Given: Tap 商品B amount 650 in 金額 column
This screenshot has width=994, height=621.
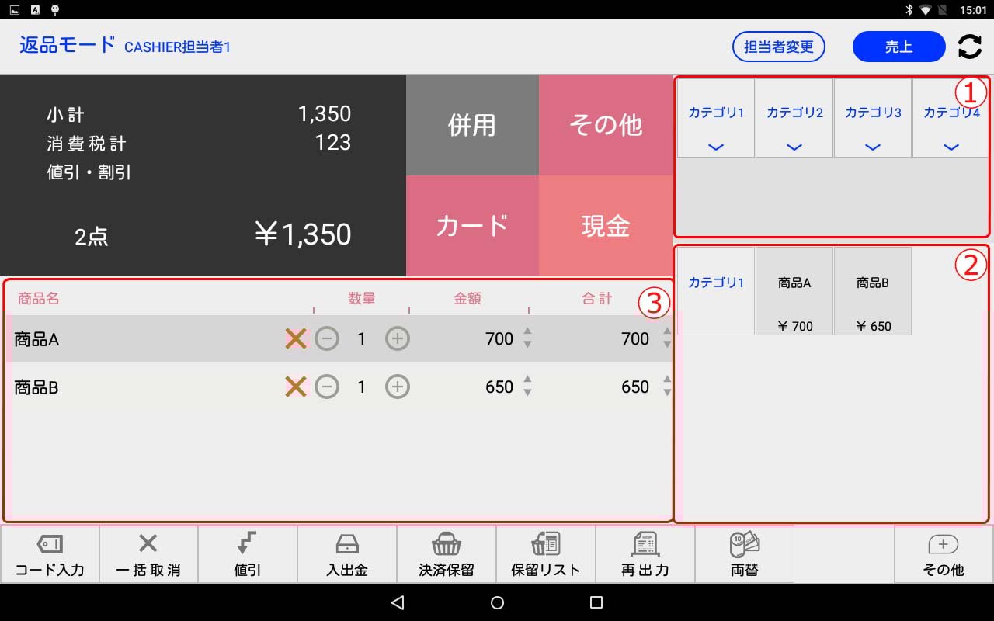Looking at the screenshot, I should pyautogui.click(x=499, y=387).
